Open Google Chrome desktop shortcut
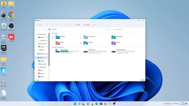 coord(11,16)
